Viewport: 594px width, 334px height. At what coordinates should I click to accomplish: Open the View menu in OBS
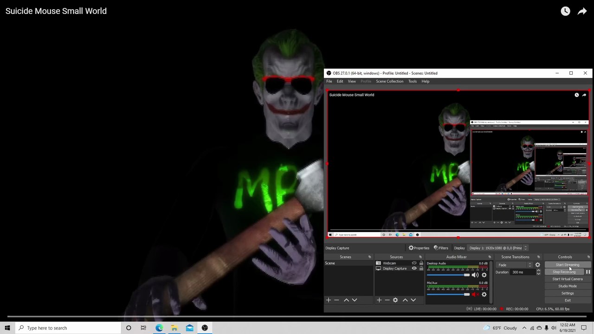coord(352,81)
